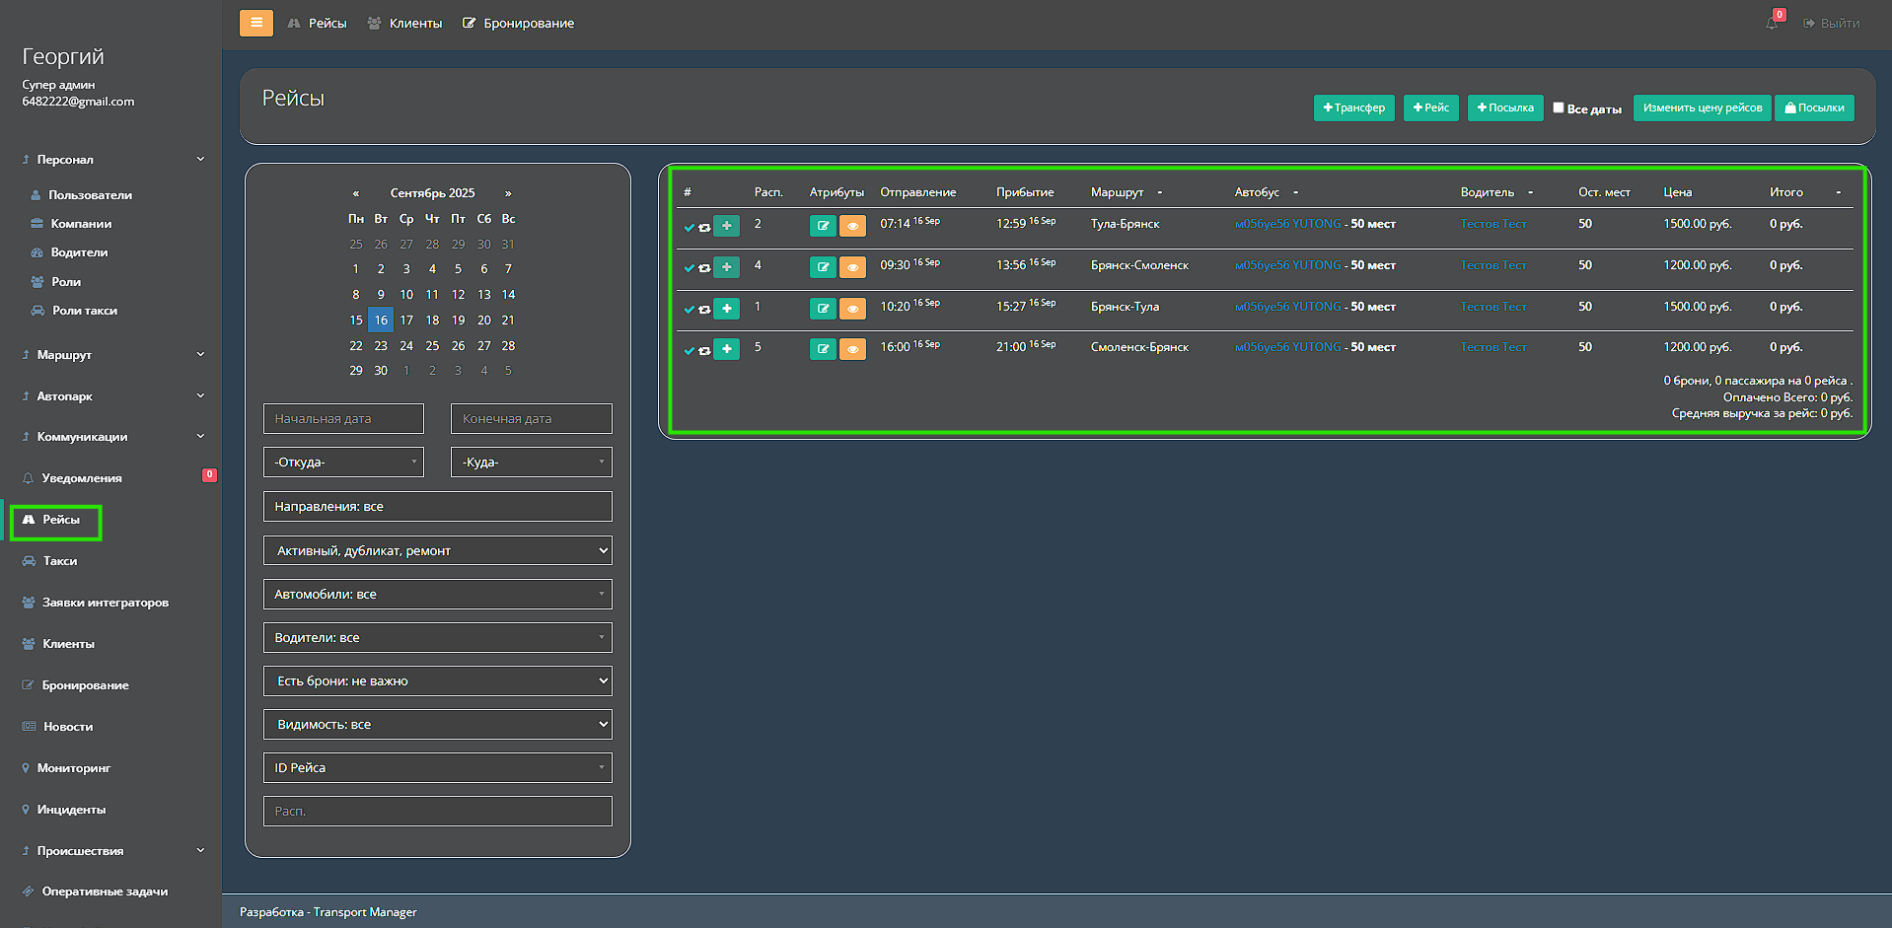This screenshot has height=928, width=1892.
Task: Click the edit icon for Смоленск-Брянск trip
Action: tap(822, 349)
